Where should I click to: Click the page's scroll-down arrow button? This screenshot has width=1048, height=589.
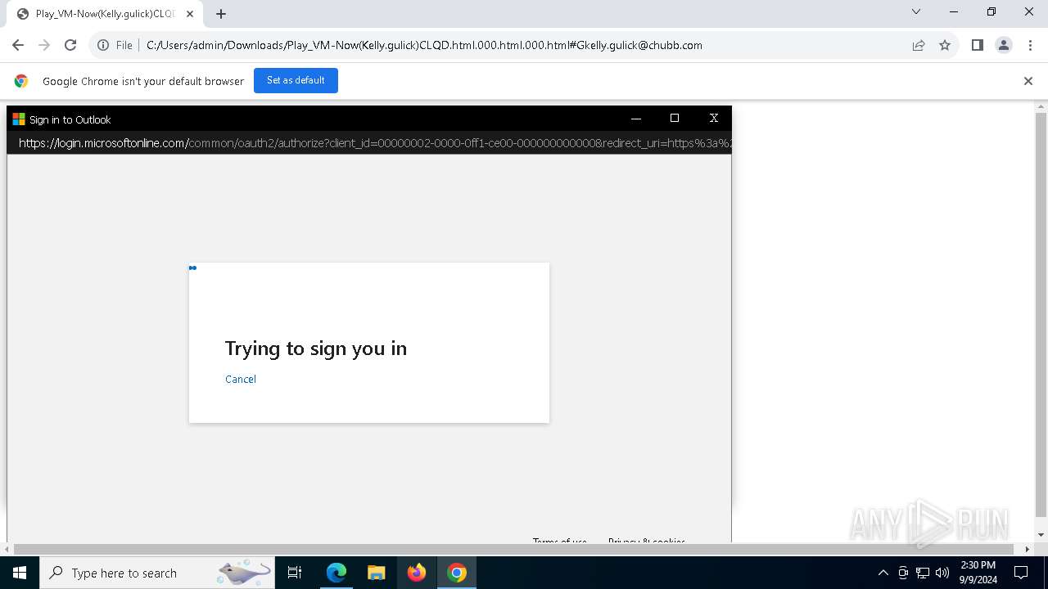(x=1041, y=535)
